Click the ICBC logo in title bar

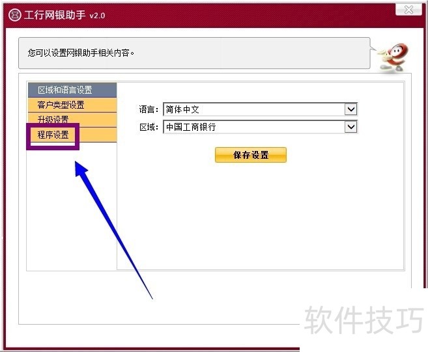pyautogui.click(x=14, y=15)
